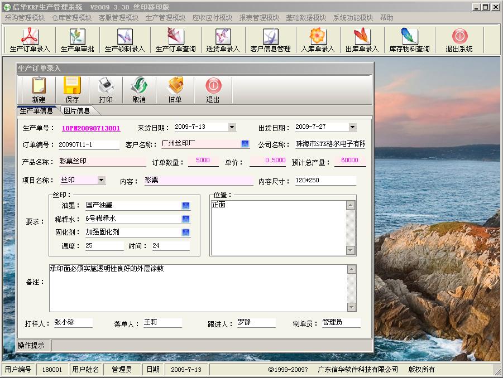Expand the 来货日期 date dropdown
503x378 pixels.
(232, 127)
